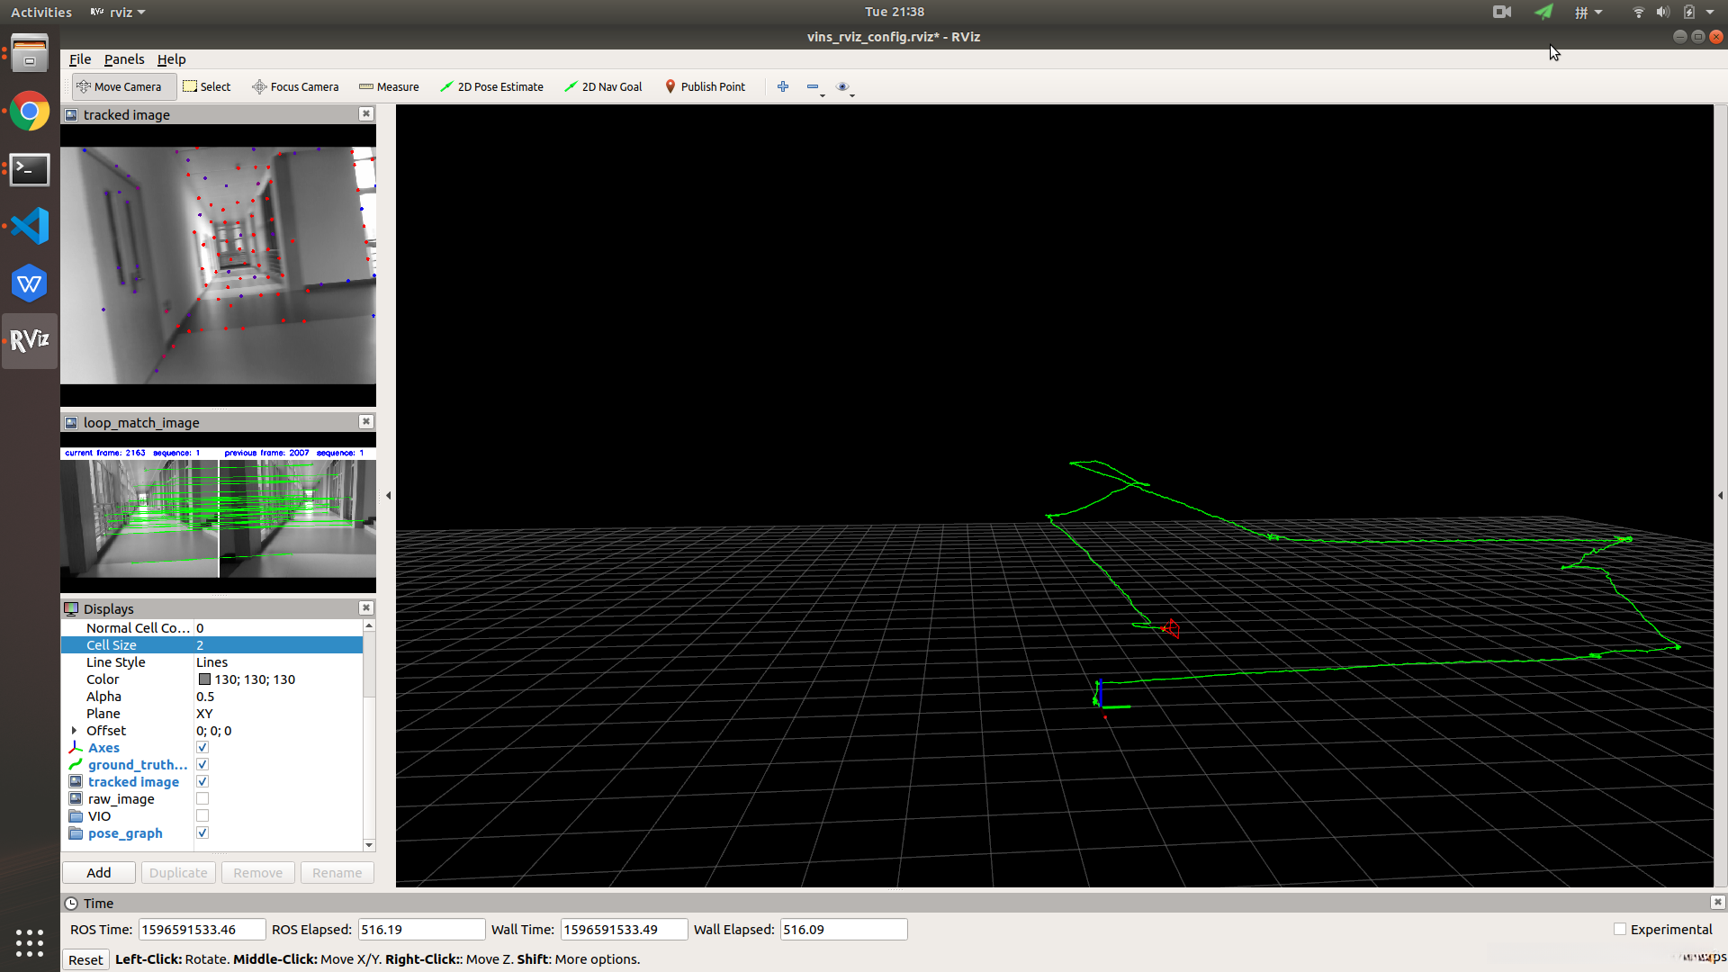Viewport: 1728px width, 972px height.
Task: Select the Move Camera tool
Action: [x=119, y=86]
